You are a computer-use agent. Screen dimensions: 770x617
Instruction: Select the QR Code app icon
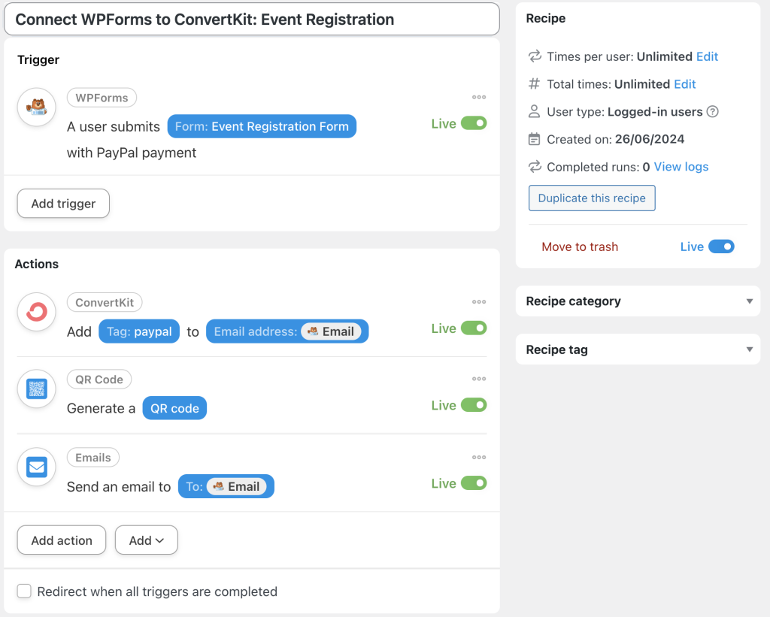pyautogui.click(x=35, y=389)
